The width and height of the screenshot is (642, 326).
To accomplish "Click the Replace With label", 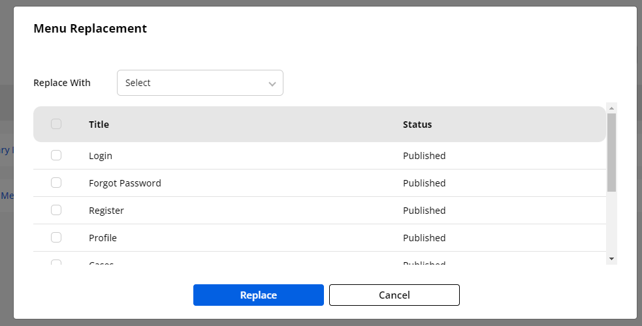I will click(x=62, y=83).
